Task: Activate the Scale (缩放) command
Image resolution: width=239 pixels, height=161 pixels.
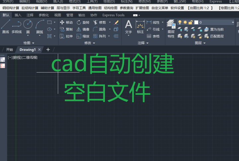Action: tap(83, 36)
